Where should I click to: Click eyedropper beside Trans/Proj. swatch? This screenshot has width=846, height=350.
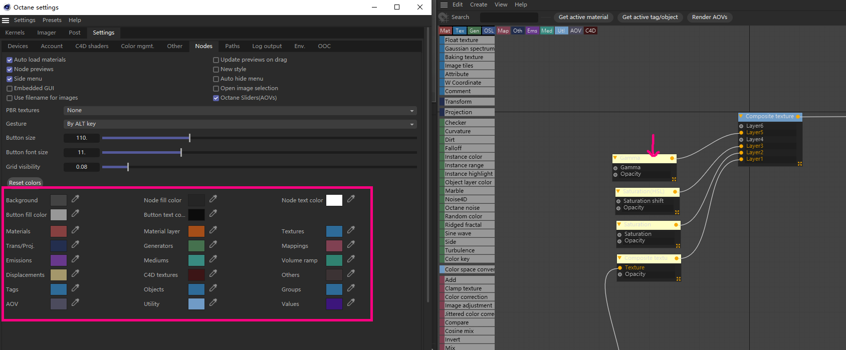click(75, 245)
